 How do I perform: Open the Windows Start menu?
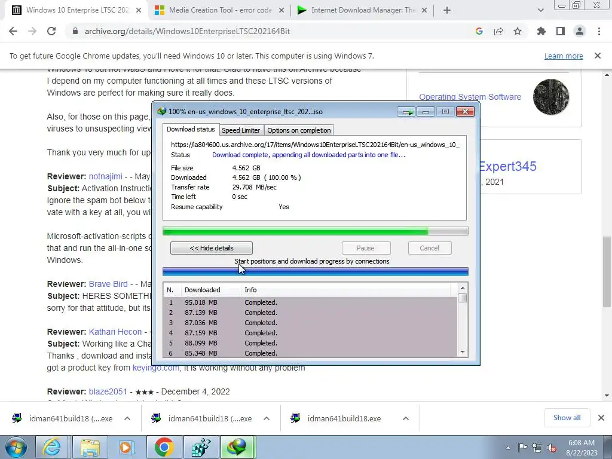click(16, 447)
